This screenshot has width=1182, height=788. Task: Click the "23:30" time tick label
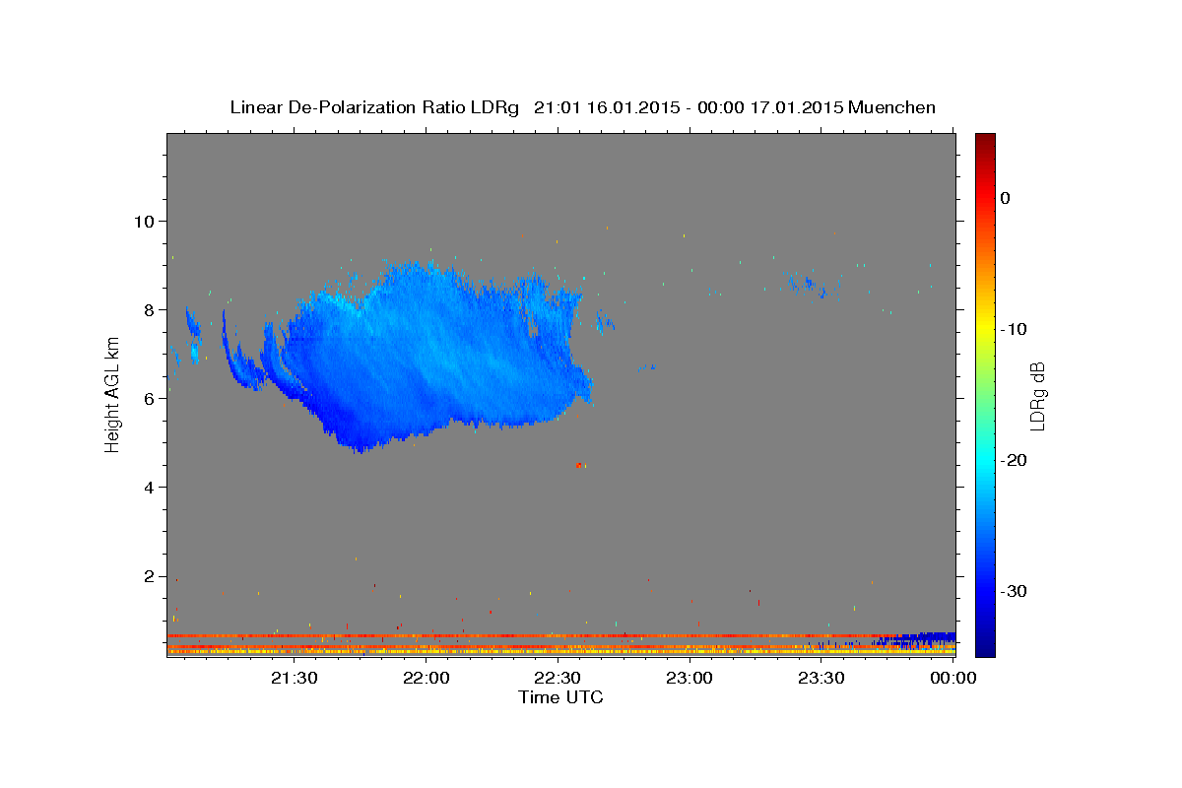(x=821, y=678)
